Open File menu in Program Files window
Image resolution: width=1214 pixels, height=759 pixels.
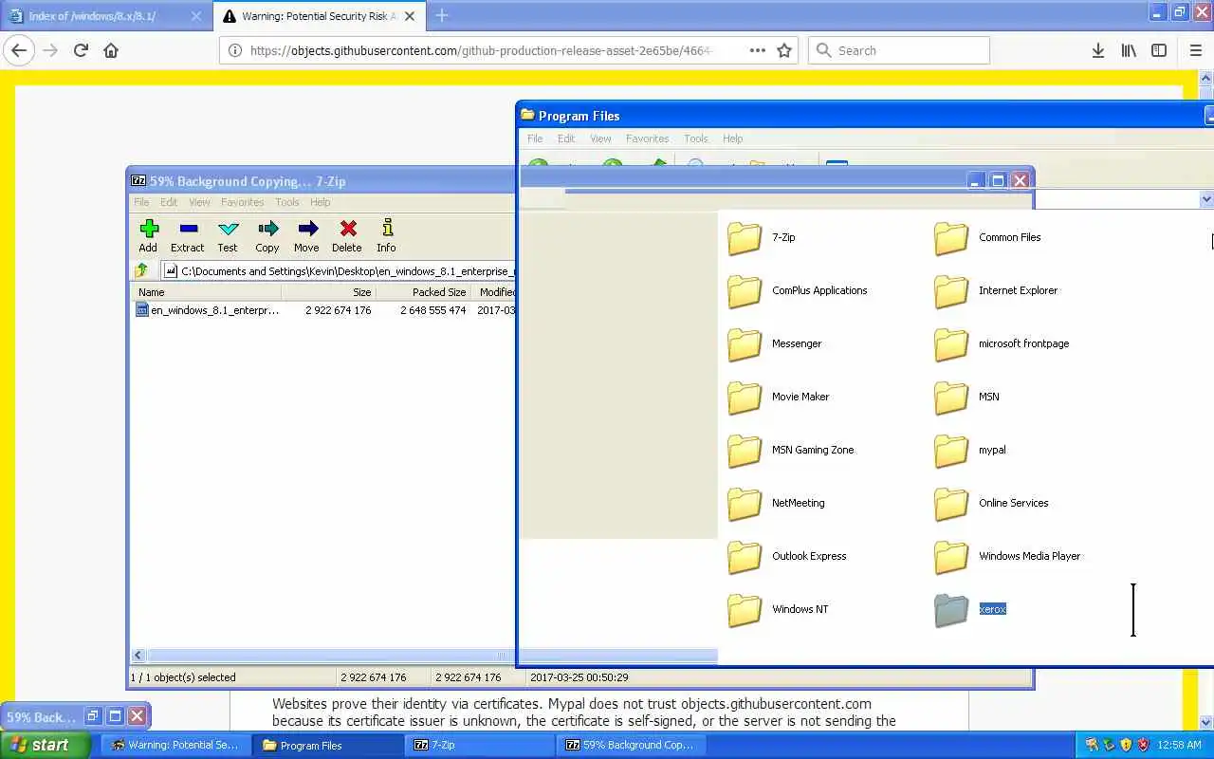click(x=535, y=139)
